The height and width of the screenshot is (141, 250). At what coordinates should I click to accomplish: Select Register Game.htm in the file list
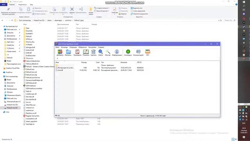pyautogui.click(x=32, y=116)
